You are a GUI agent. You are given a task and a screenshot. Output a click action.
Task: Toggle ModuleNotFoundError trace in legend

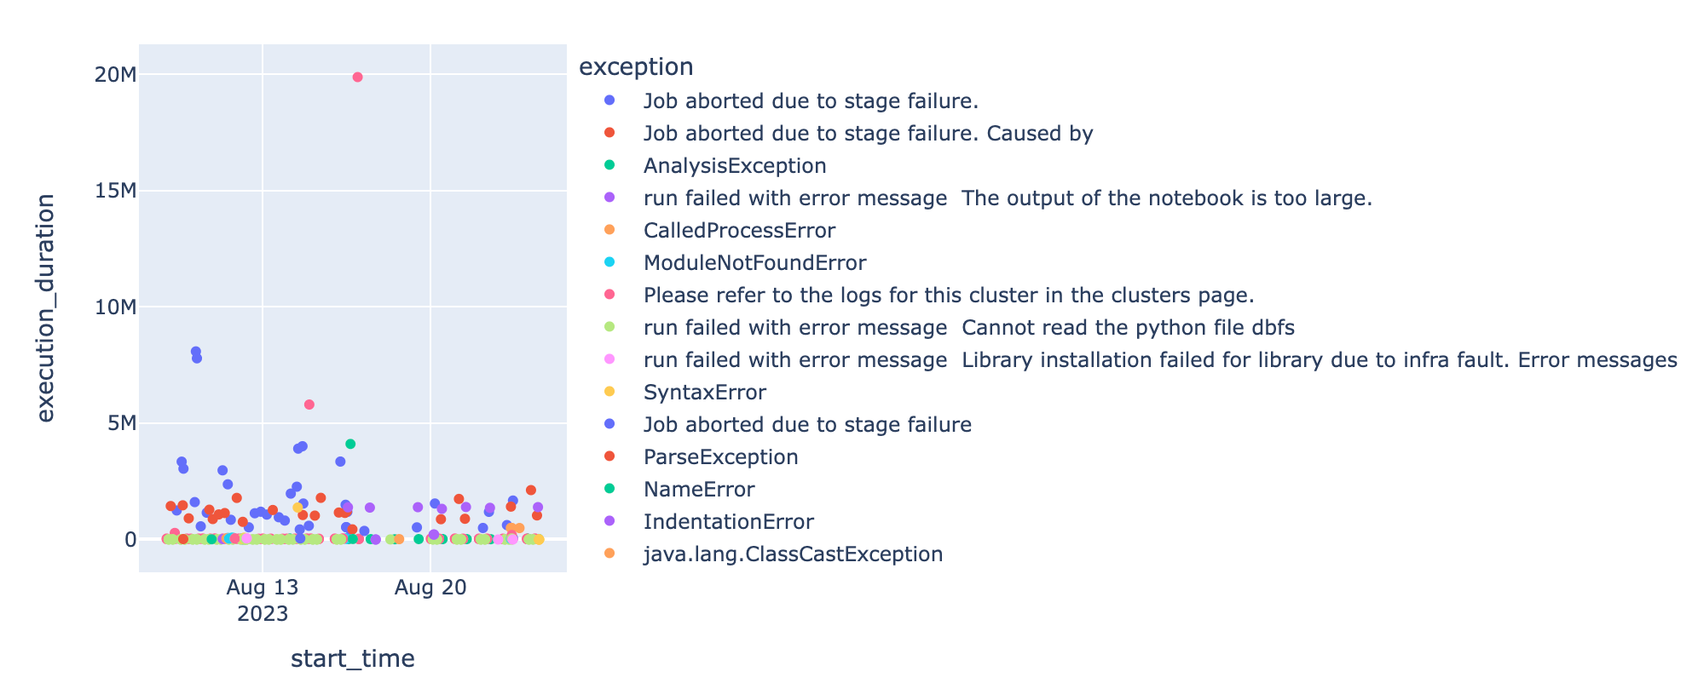coord(754,263)
